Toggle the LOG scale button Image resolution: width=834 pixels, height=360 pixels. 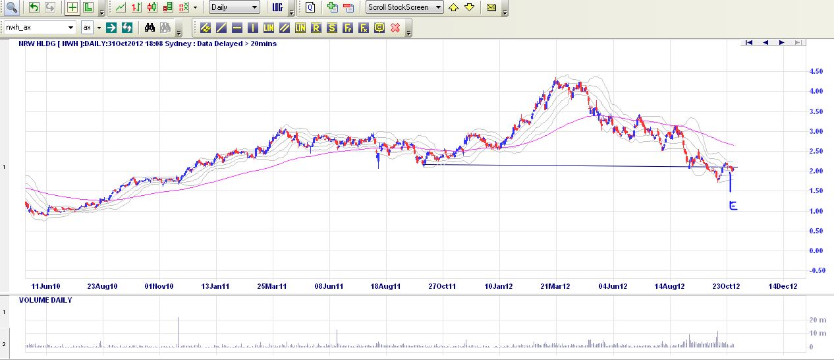(x=279, y=8)
